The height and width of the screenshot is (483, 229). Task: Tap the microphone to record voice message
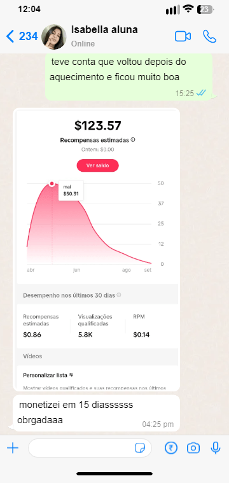pos(216,448)
